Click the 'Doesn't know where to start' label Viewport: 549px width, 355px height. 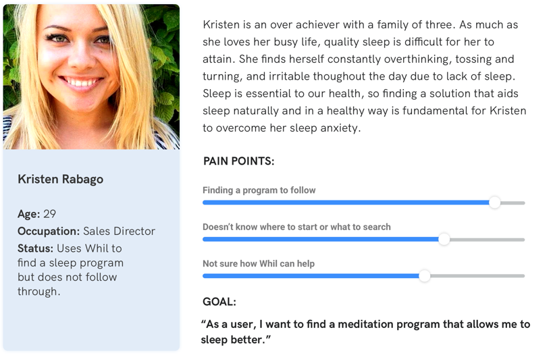(x=296, y=227)
